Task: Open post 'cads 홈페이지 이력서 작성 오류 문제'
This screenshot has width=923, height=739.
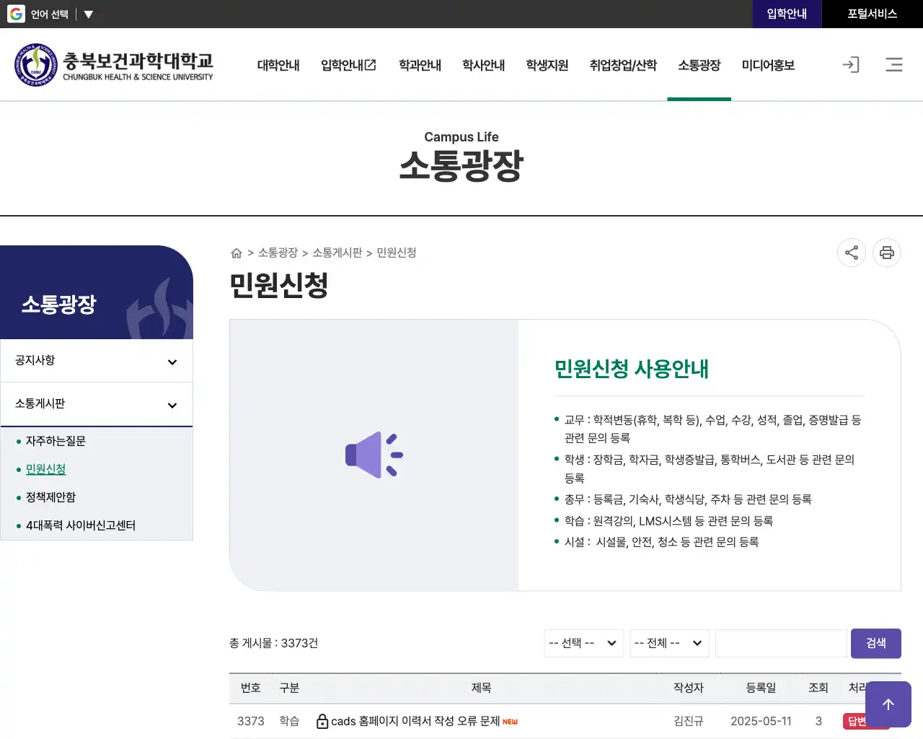Action: [415, 721]
